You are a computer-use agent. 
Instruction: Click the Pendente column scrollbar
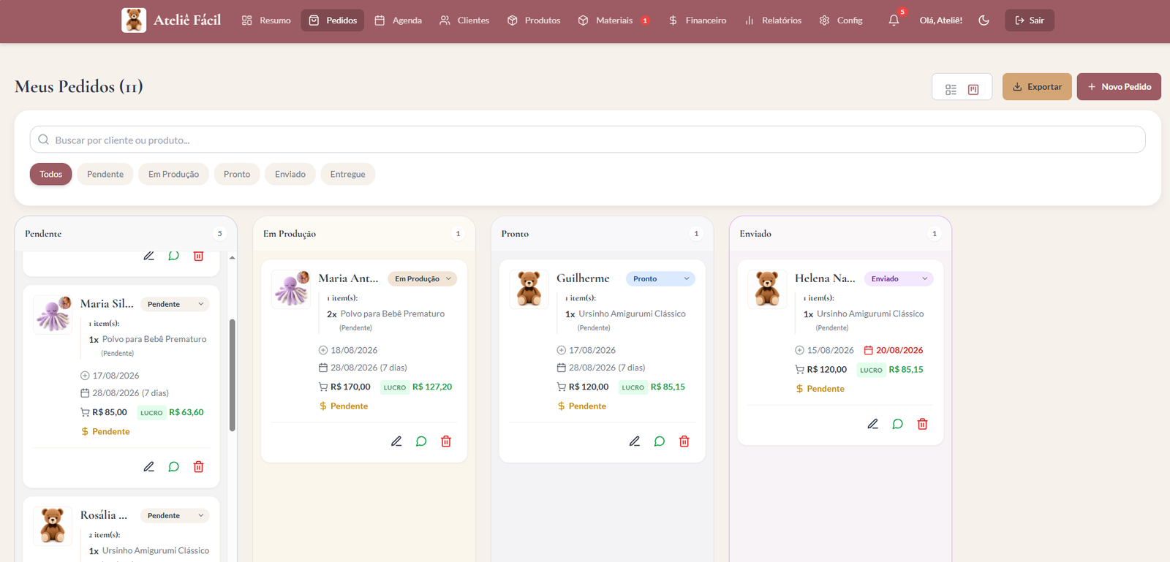[x=233, y=375]
